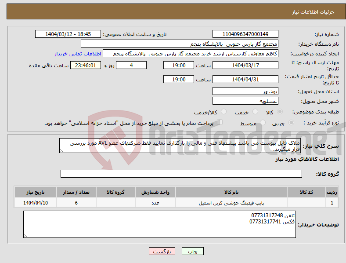
Task: Click the phone number line تلفن 07731317248
Action: (273, 215)
